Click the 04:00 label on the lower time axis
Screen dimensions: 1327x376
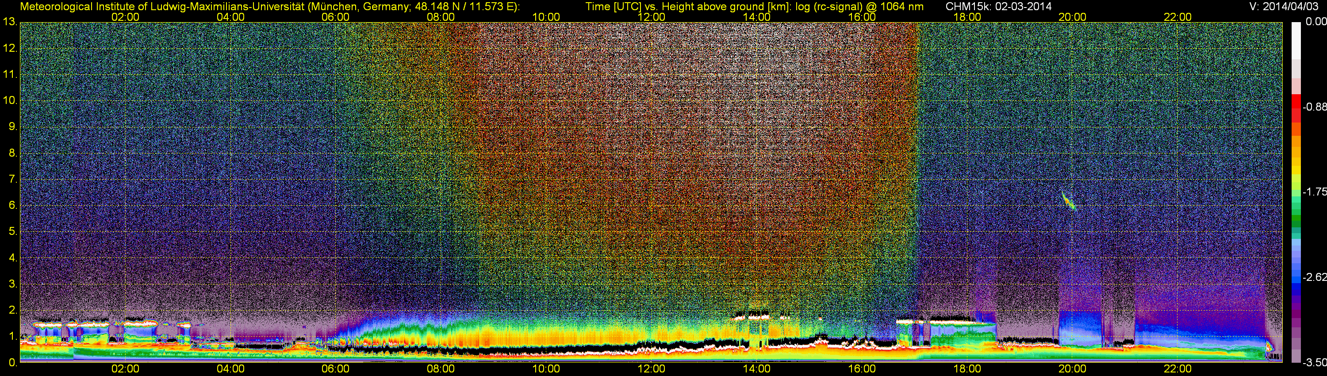pyautogui.click(x=230, y=369)
